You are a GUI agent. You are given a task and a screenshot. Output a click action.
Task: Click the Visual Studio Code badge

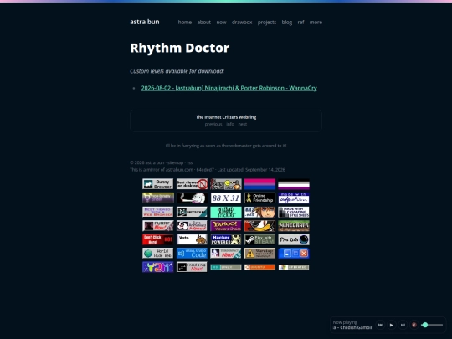[192, 253]
